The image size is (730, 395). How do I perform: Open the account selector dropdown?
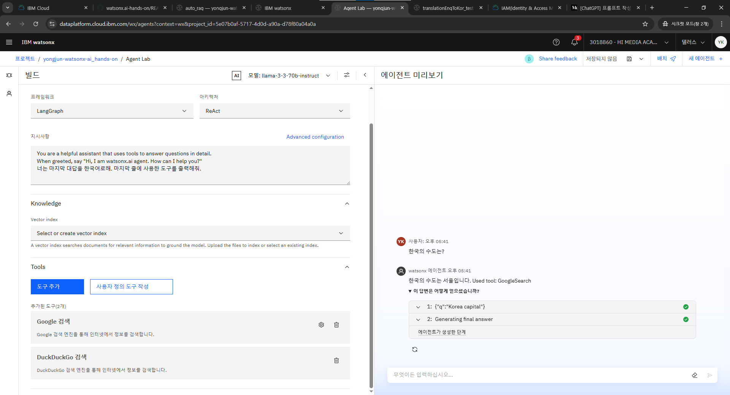629,42
